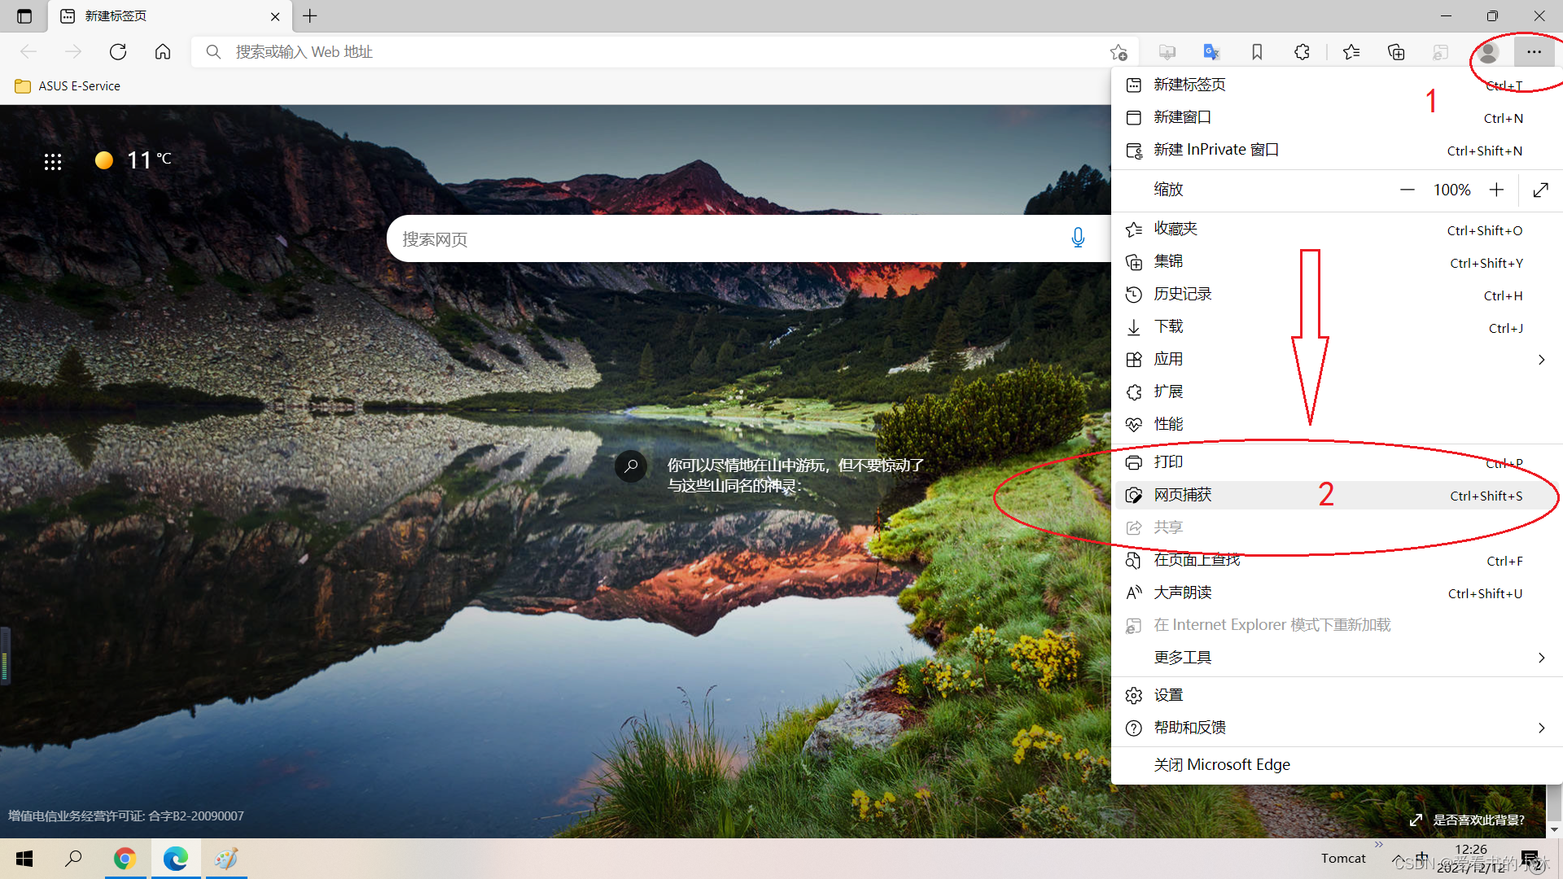The image size is (1563, 879).
Task: Click the Back navigation arrow
Action: 28,52
